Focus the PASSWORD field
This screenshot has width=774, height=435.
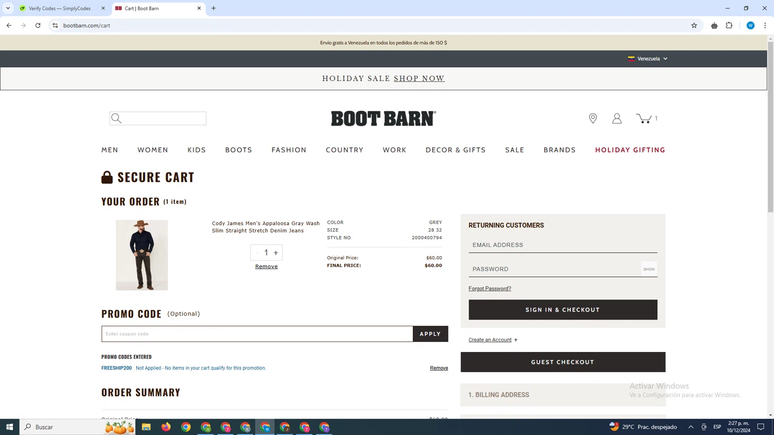(555, 269)
